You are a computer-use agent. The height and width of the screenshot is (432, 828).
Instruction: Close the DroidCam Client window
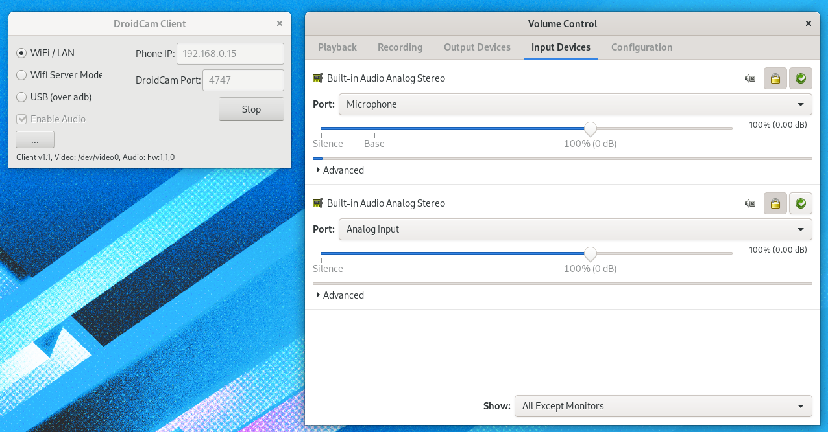[280, 23]
